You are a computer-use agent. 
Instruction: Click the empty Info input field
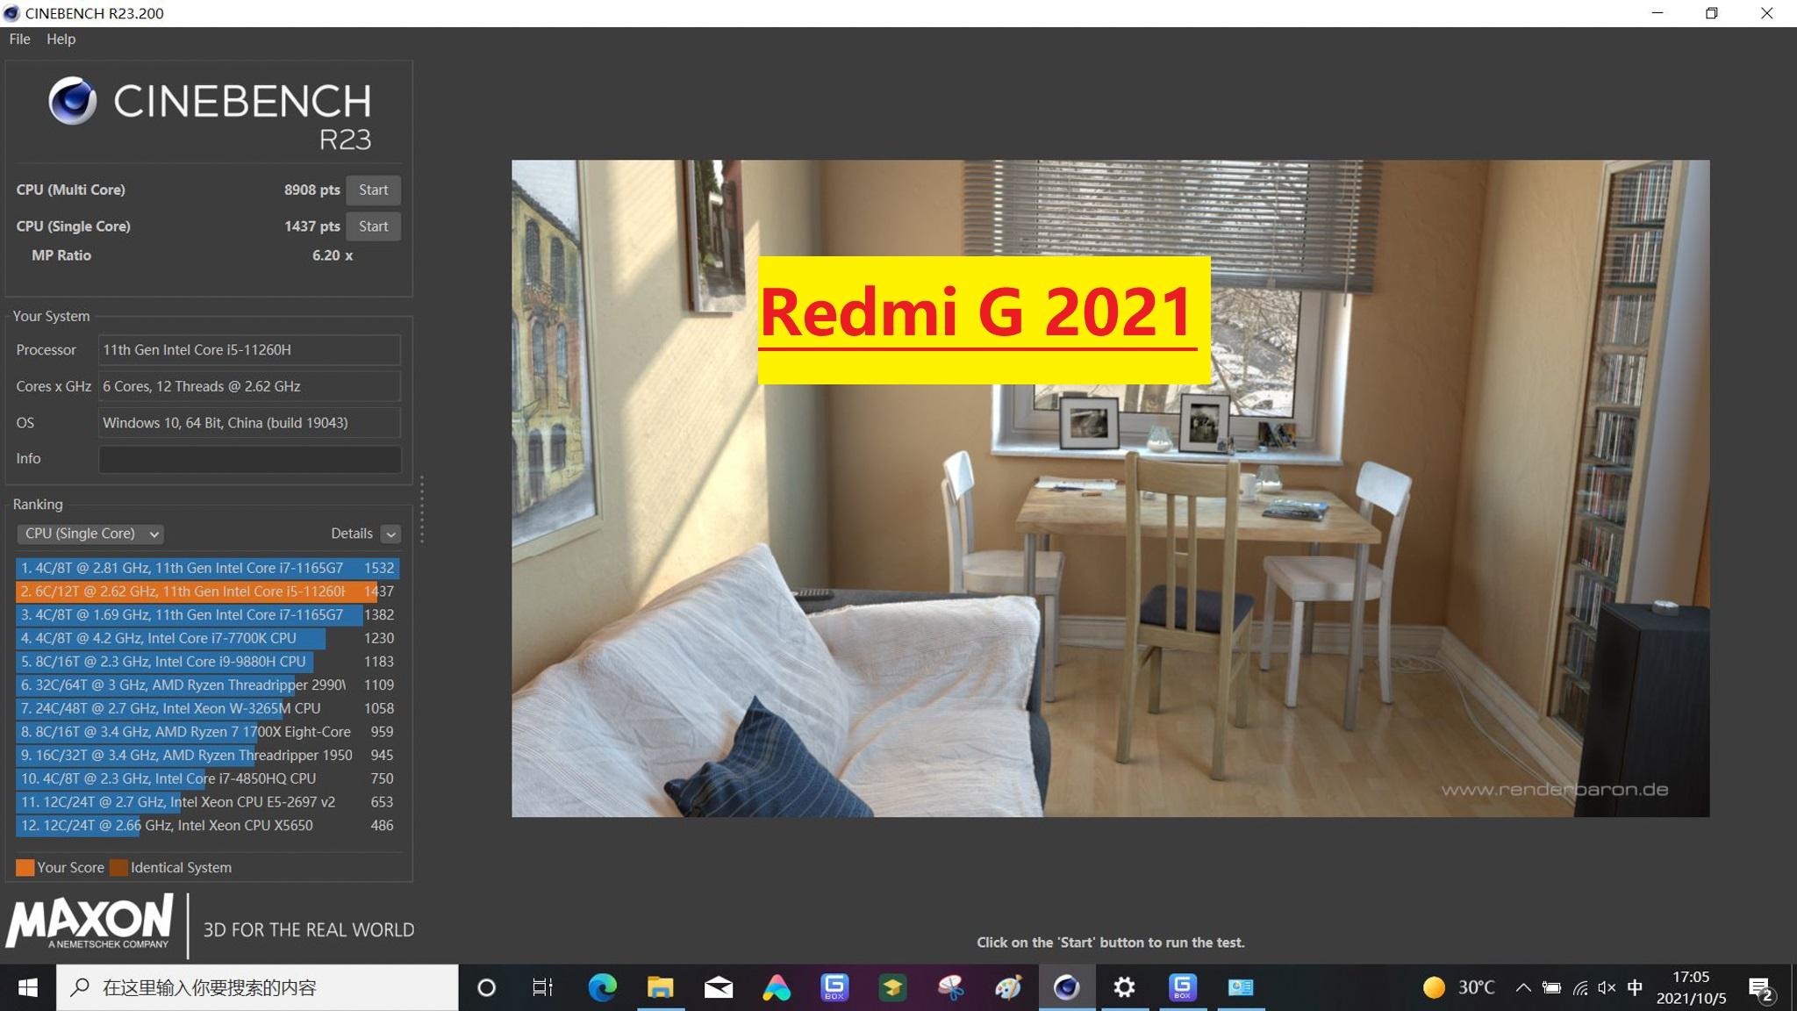(x=249, y=459)
